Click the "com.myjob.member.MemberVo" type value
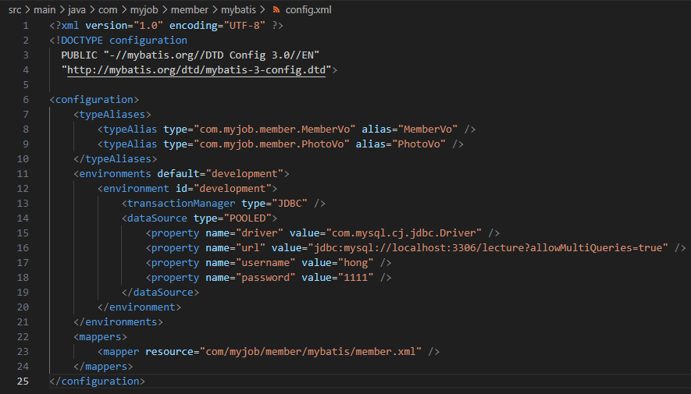Screen dimensions: 691x394 pos(275,130)
